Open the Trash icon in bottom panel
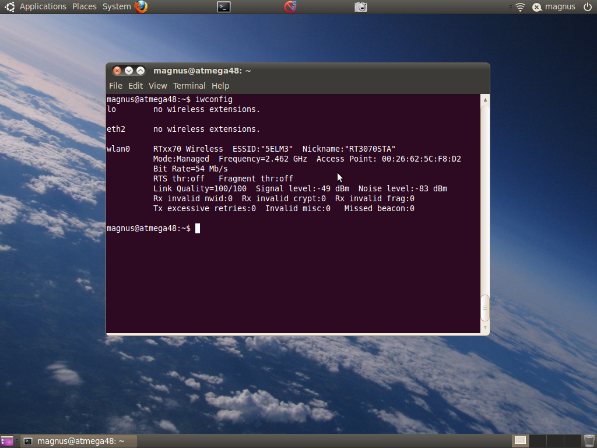 point(589,441)
